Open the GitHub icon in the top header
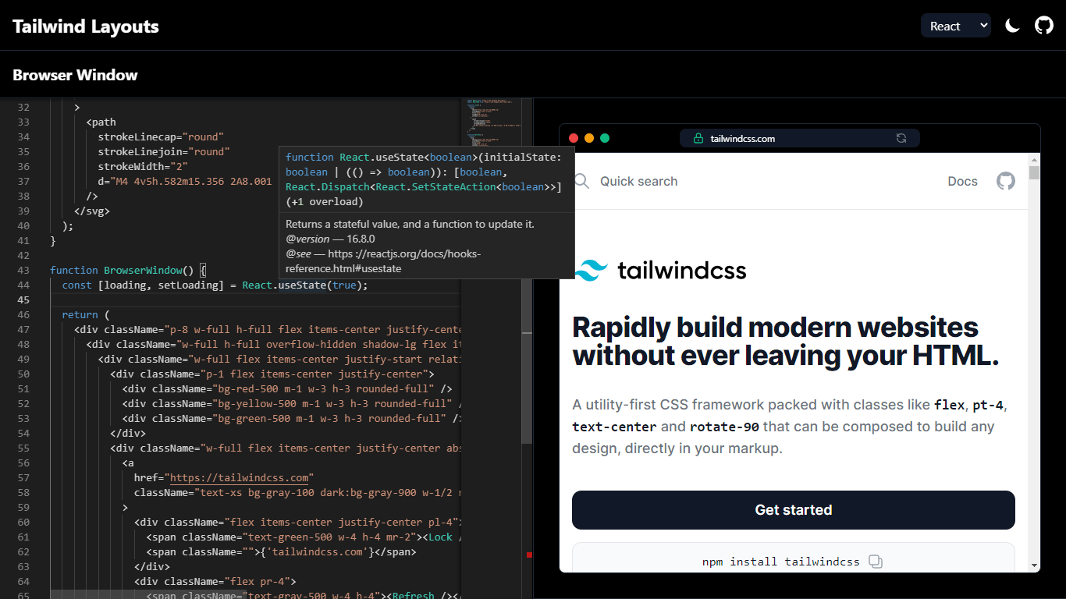 [x=1044, y=26]
